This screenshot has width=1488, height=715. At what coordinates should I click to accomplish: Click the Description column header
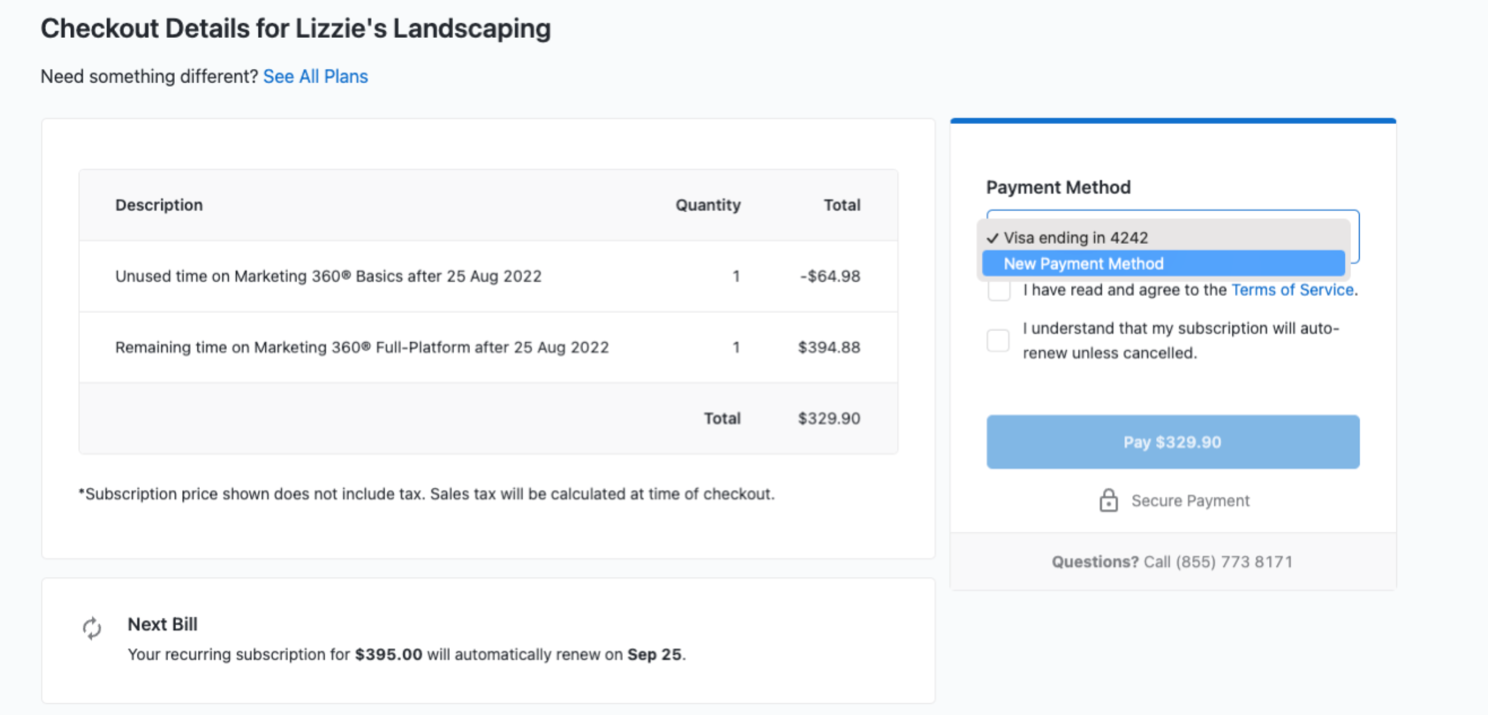coord(159,205)
